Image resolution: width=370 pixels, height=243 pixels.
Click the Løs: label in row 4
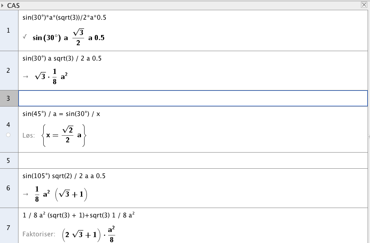(x=29, y=135)
